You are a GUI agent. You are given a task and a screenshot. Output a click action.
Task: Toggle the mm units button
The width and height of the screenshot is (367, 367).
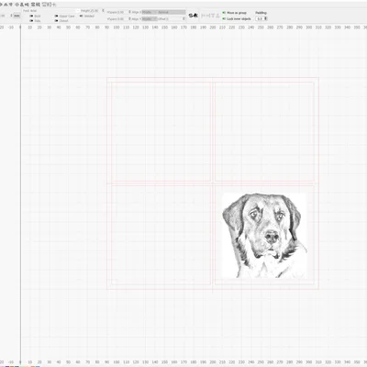tap(17, 16)
